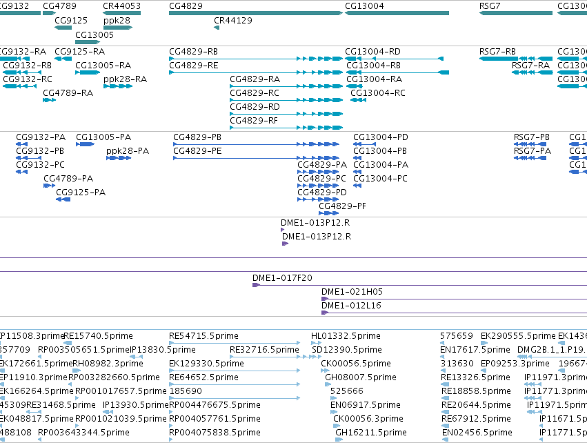Click the CG13005 gene label
The height and width of the screenshot is (443, 587).
[x=94, y=35]
